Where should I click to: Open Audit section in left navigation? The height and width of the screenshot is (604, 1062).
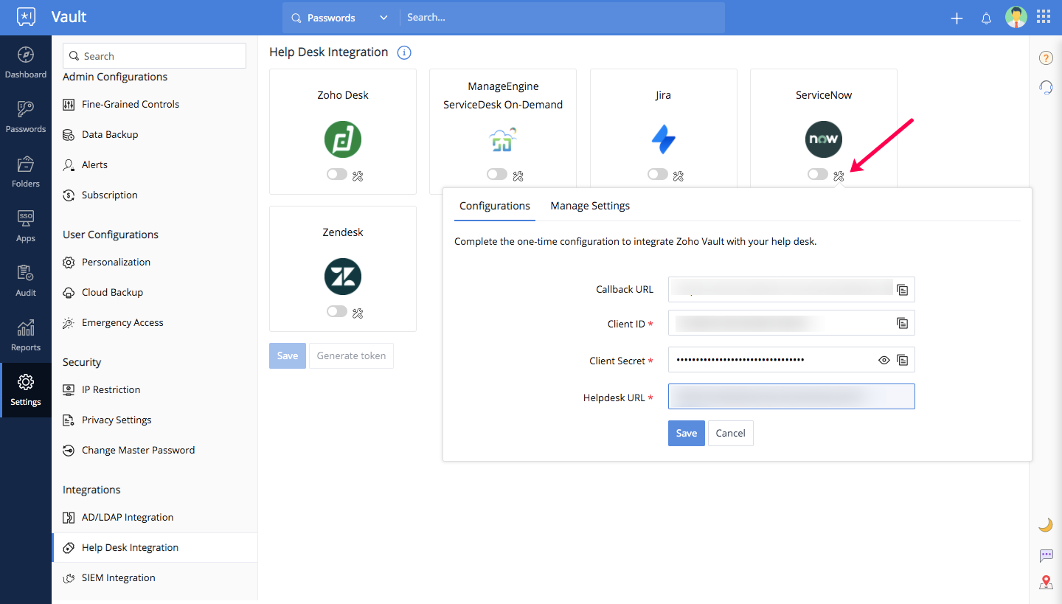[26, 281]
